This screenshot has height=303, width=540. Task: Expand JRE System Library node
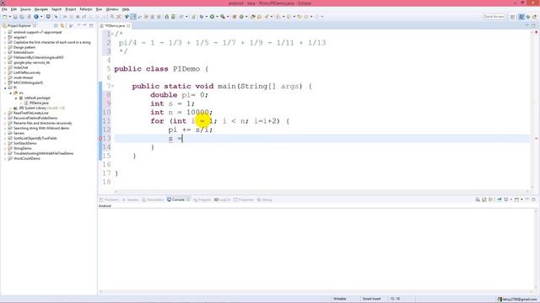pyautogui.click(x=11, y=108)
